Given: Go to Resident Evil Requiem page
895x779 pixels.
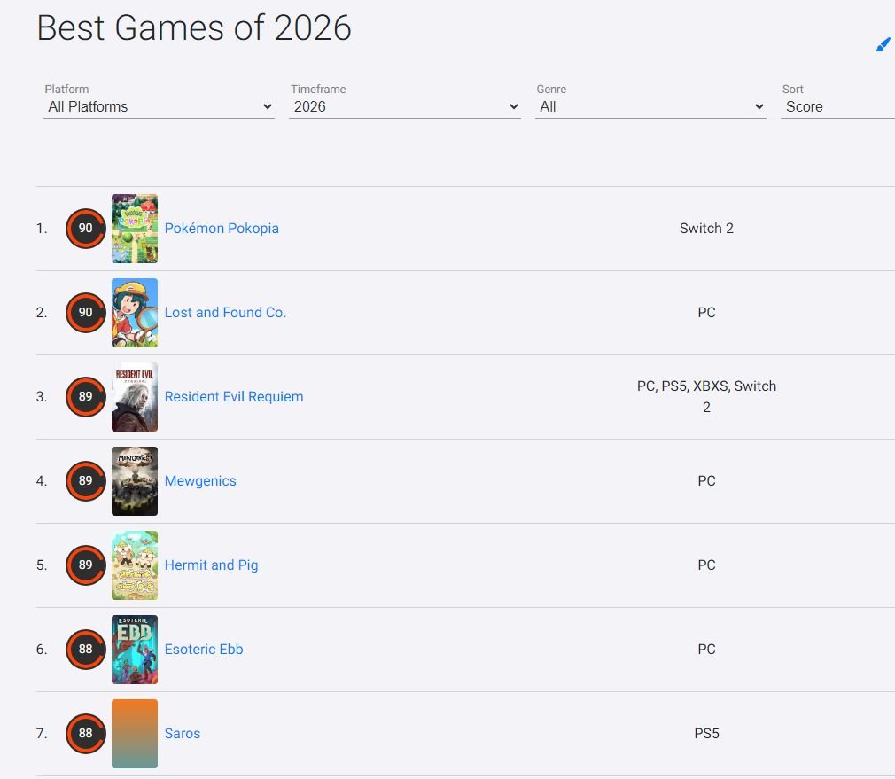Looking at the screenshot, I should point(234,397).
